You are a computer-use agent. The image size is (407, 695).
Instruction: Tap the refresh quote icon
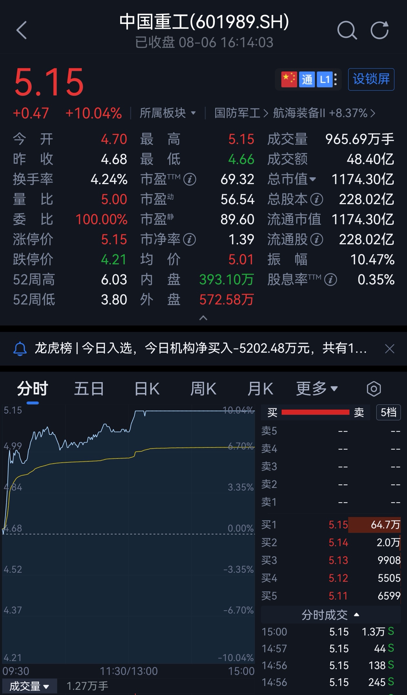(x=380, y=31)
